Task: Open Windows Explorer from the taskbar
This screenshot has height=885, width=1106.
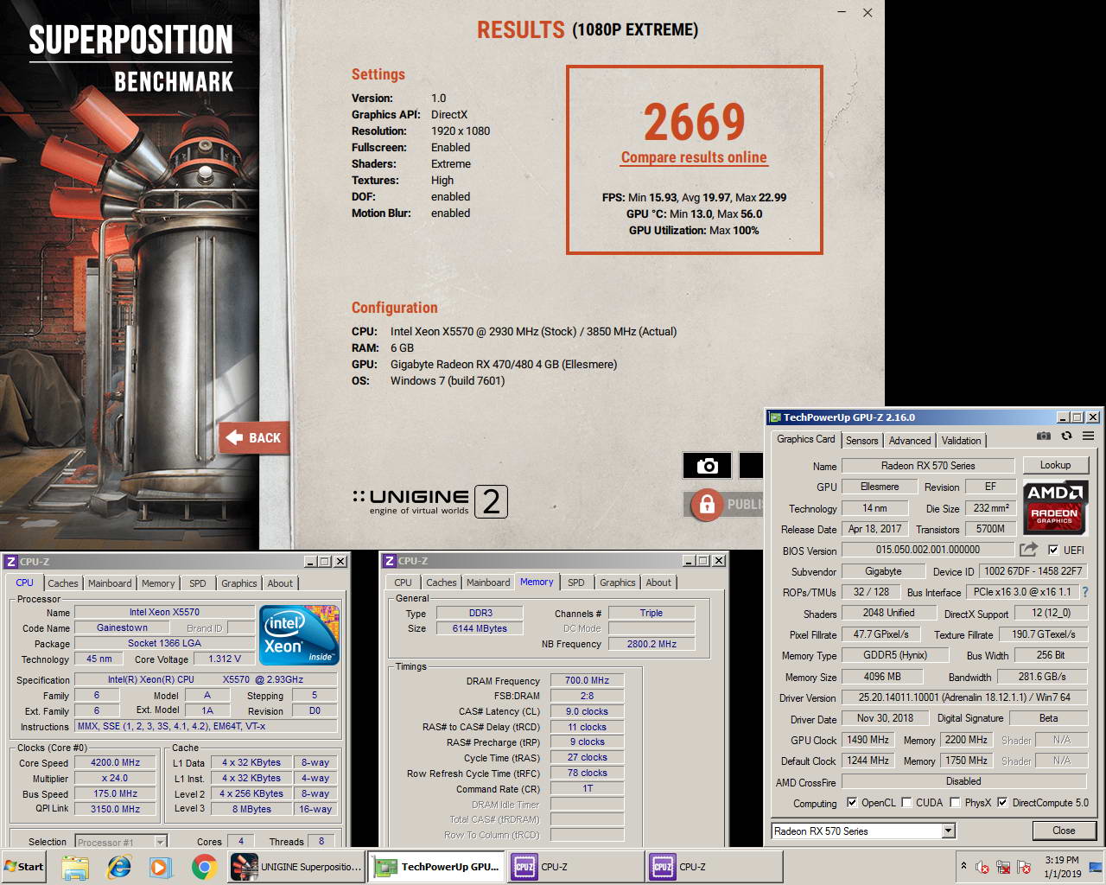Action: coord(75,866)
